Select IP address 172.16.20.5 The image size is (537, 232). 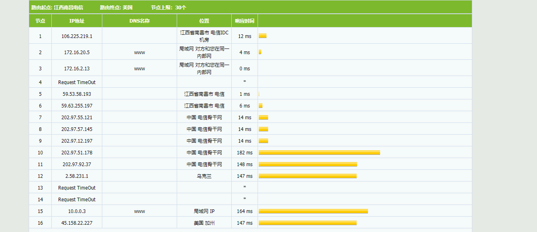[77, 52]
